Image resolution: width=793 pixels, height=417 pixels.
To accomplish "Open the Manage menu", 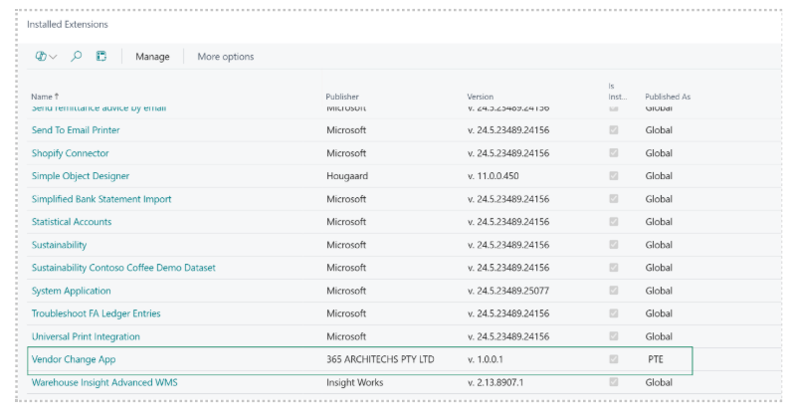I will coord(152,57).
